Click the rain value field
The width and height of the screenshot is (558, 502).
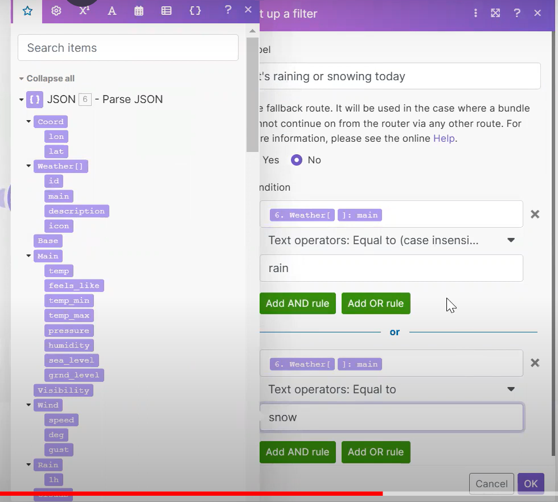click(392, 268)
